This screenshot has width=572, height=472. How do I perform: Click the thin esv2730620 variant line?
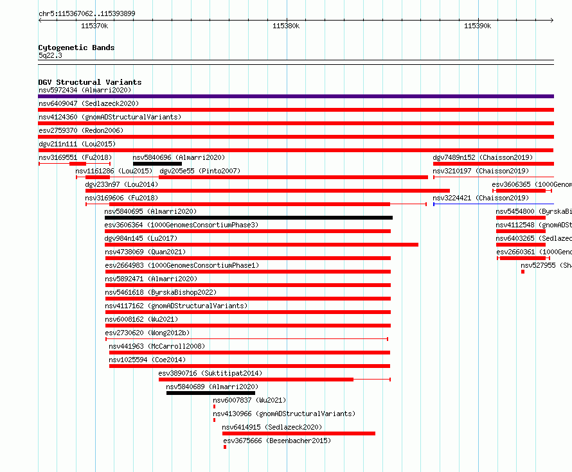247,339
